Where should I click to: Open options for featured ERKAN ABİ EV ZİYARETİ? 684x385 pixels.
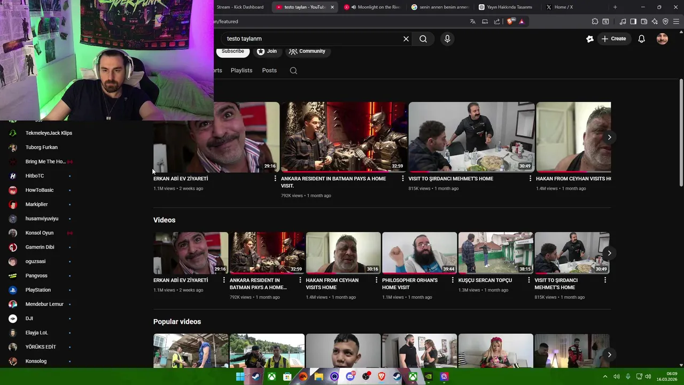click(275, 179)
